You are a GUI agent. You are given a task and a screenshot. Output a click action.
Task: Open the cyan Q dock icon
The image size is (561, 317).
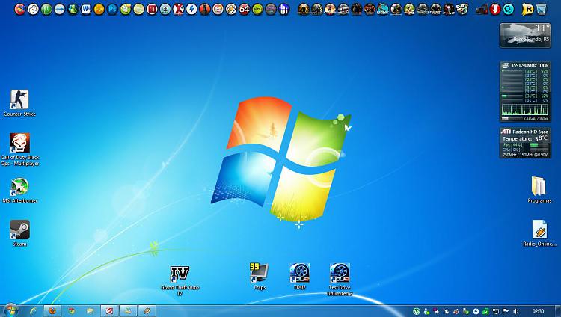(509, 9)
